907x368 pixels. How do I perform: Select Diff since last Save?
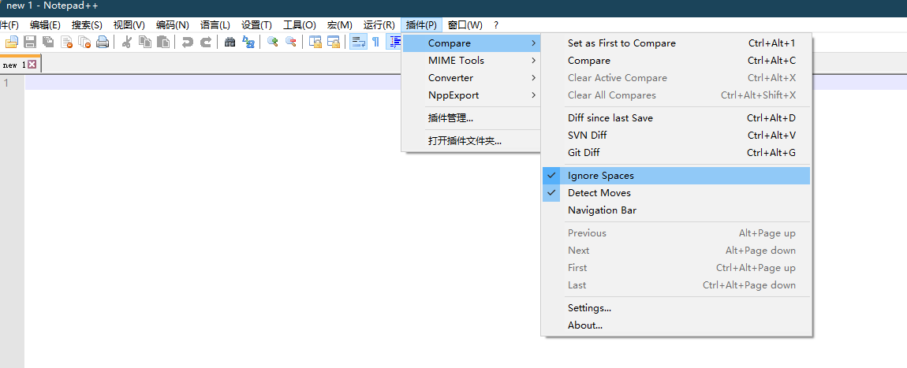[x=676, y=118]
